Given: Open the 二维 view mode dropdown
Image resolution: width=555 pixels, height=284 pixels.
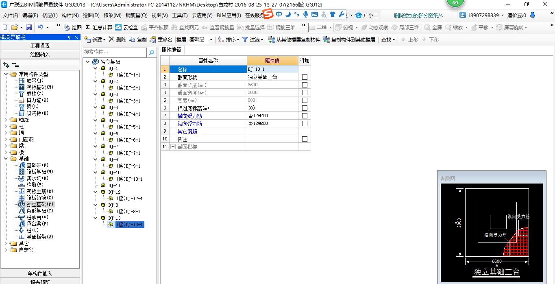Looking at the screenshot, I should (331, 27).
